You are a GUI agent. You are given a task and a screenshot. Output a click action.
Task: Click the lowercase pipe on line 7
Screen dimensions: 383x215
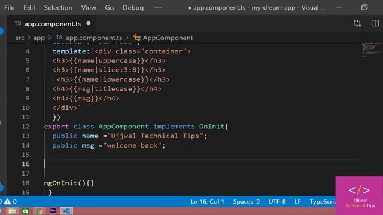coord(122,79)
